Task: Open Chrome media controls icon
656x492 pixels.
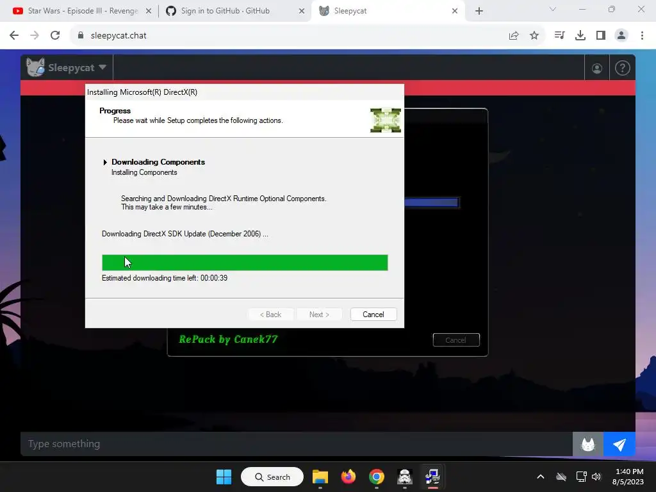Action: pos(559,36)
